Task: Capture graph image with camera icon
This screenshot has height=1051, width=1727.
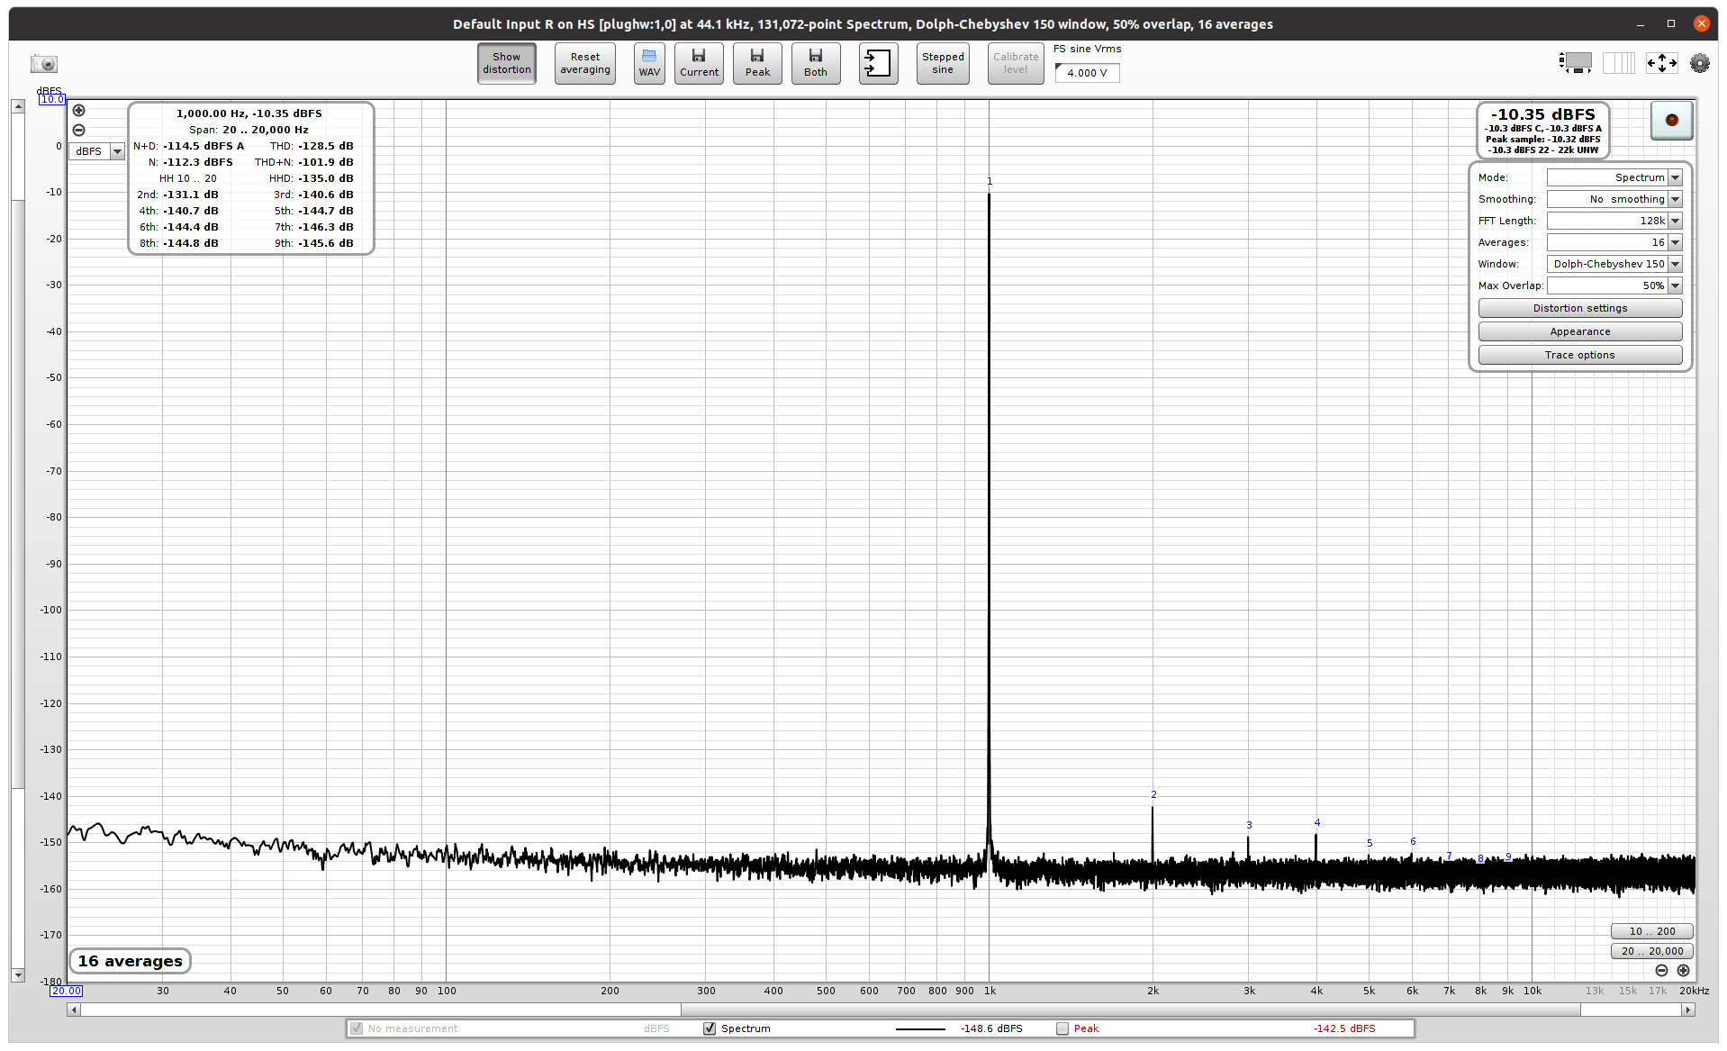Action: [x=43, y=64]
